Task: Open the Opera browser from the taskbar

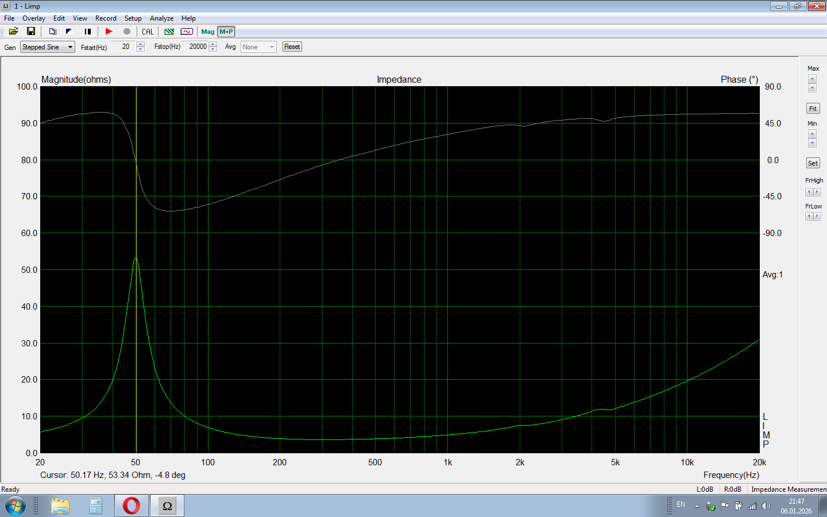Action: coord(132,506)
